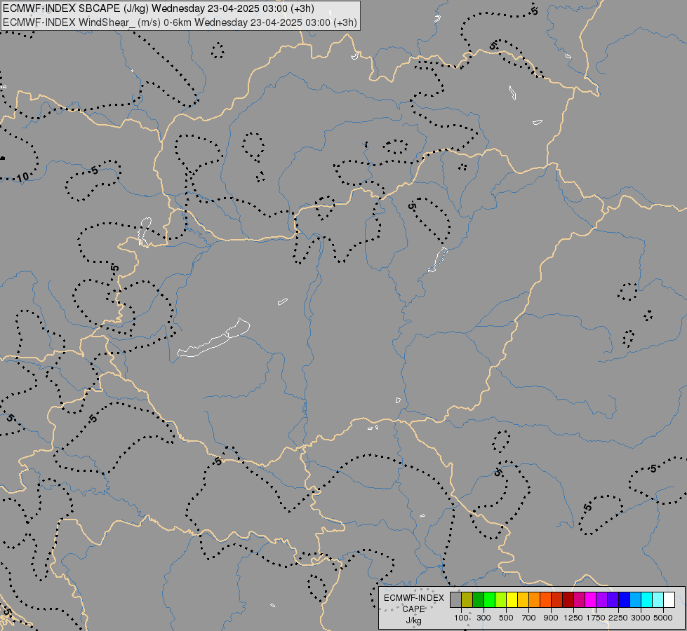Image resolution: width=687 pixels, height=631 pixels.
Task: Click the gray swatch in CAPE legend
Action: (x=455, y=599)
